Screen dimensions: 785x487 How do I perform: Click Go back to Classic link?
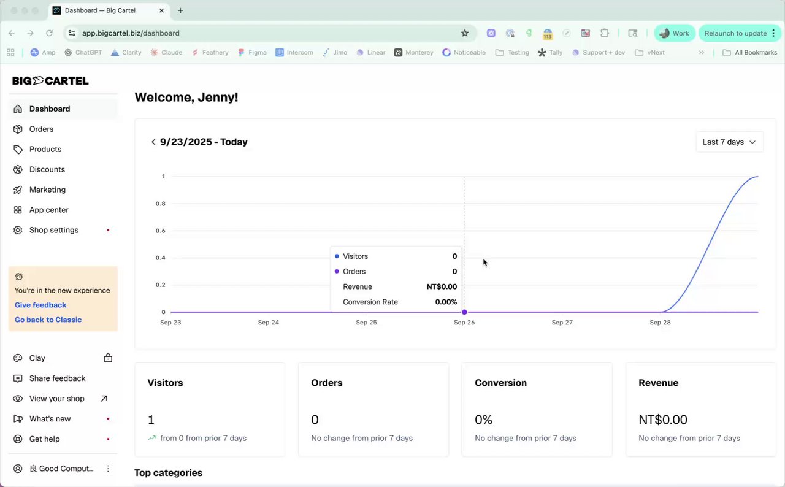tap(48, 320)
